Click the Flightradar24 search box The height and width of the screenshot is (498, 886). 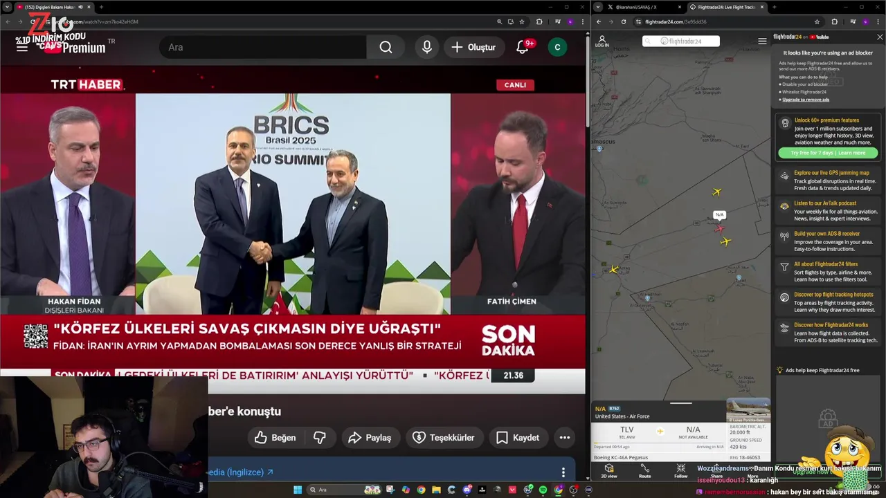681,41
